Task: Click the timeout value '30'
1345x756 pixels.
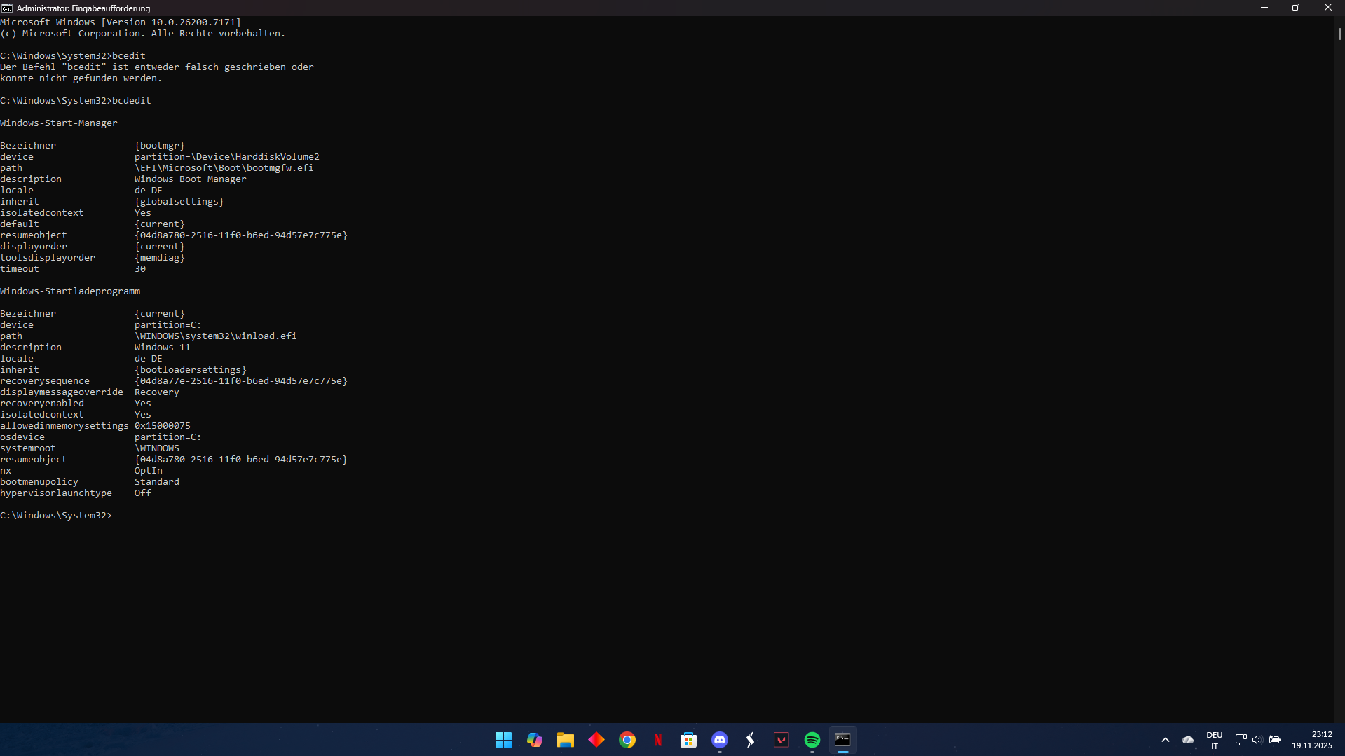Action: pos(140,269)
